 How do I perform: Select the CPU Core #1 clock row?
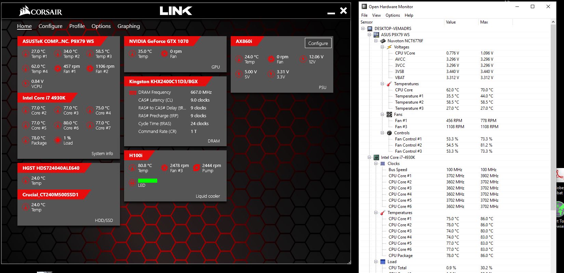pyautogui.click(x=455, y=176)
